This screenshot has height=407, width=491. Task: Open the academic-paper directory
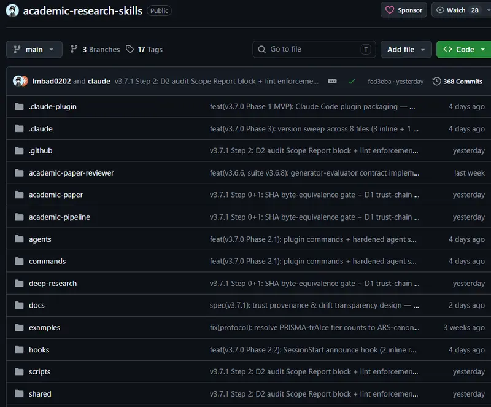coord(56,195)
